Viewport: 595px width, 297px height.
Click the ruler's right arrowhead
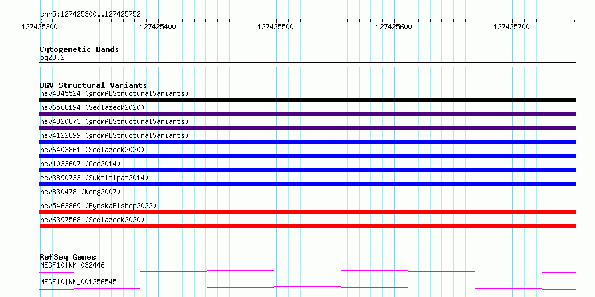[x=574, y=21]
